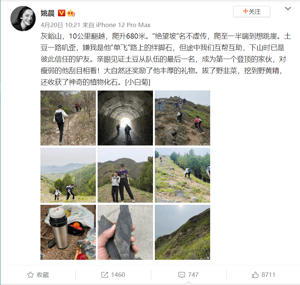Click the iPhone 12 Pro Max source link
300x285 pixels.
[123, 25]
